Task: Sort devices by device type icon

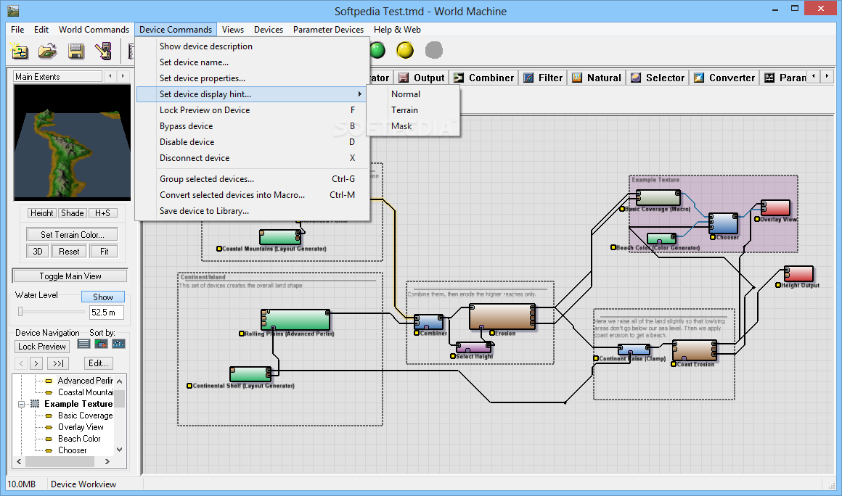Action: pos(101,344)
